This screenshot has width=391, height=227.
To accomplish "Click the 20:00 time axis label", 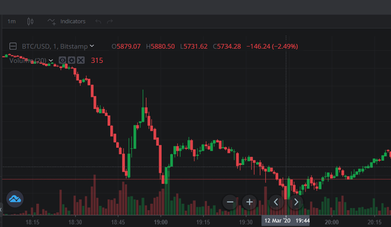I will click(x=332, y=222).
